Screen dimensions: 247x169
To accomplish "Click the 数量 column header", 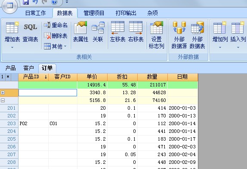I will (x=152, y=77).
